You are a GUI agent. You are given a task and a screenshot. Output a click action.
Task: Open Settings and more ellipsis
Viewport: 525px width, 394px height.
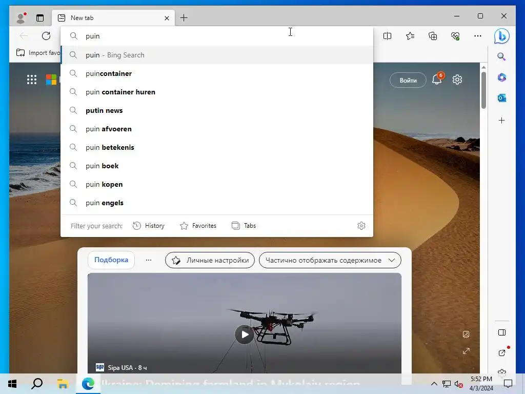click(478, 36)
